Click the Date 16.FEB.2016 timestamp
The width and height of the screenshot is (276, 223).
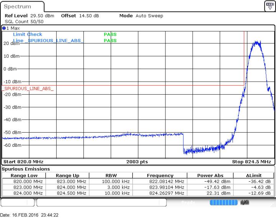tap(29, 215)
